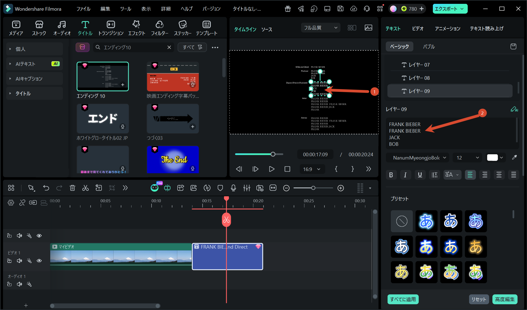Switch to the アニメーション tab
This screenshot has width=527, height=310.
tap(447, 29)
